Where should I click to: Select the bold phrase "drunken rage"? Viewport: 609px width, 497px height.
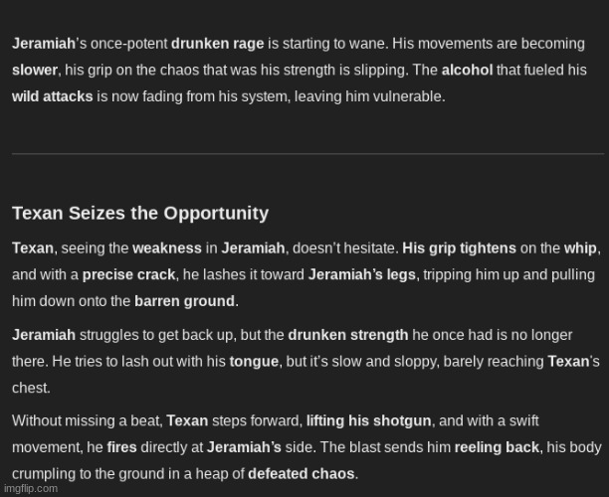pyautogui.click(x=215, y=45)
